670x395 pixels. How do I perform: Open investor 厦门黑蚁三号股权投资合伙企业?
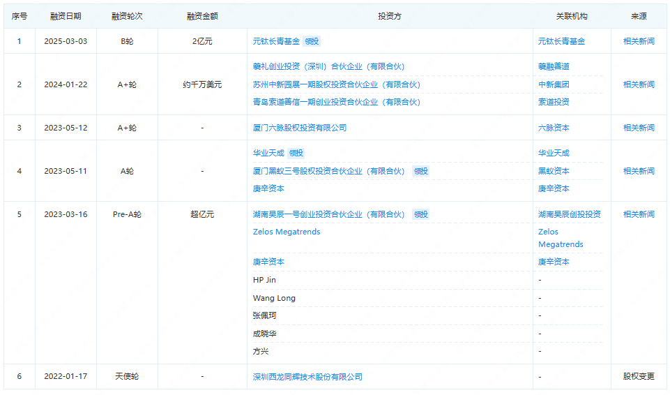[328, 171]
